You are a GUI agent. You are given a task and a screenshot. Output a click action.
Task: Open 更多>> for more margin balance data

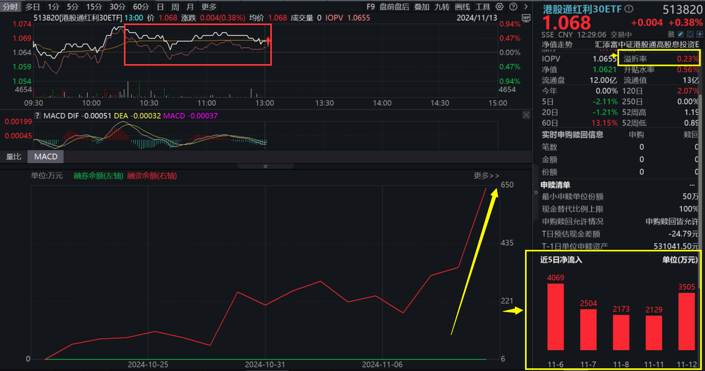pyautogui.click(x=486, y=175)
